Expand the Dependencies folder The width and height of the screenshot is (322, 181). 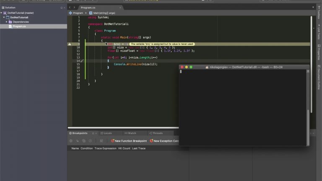click(x=7, y=22)
